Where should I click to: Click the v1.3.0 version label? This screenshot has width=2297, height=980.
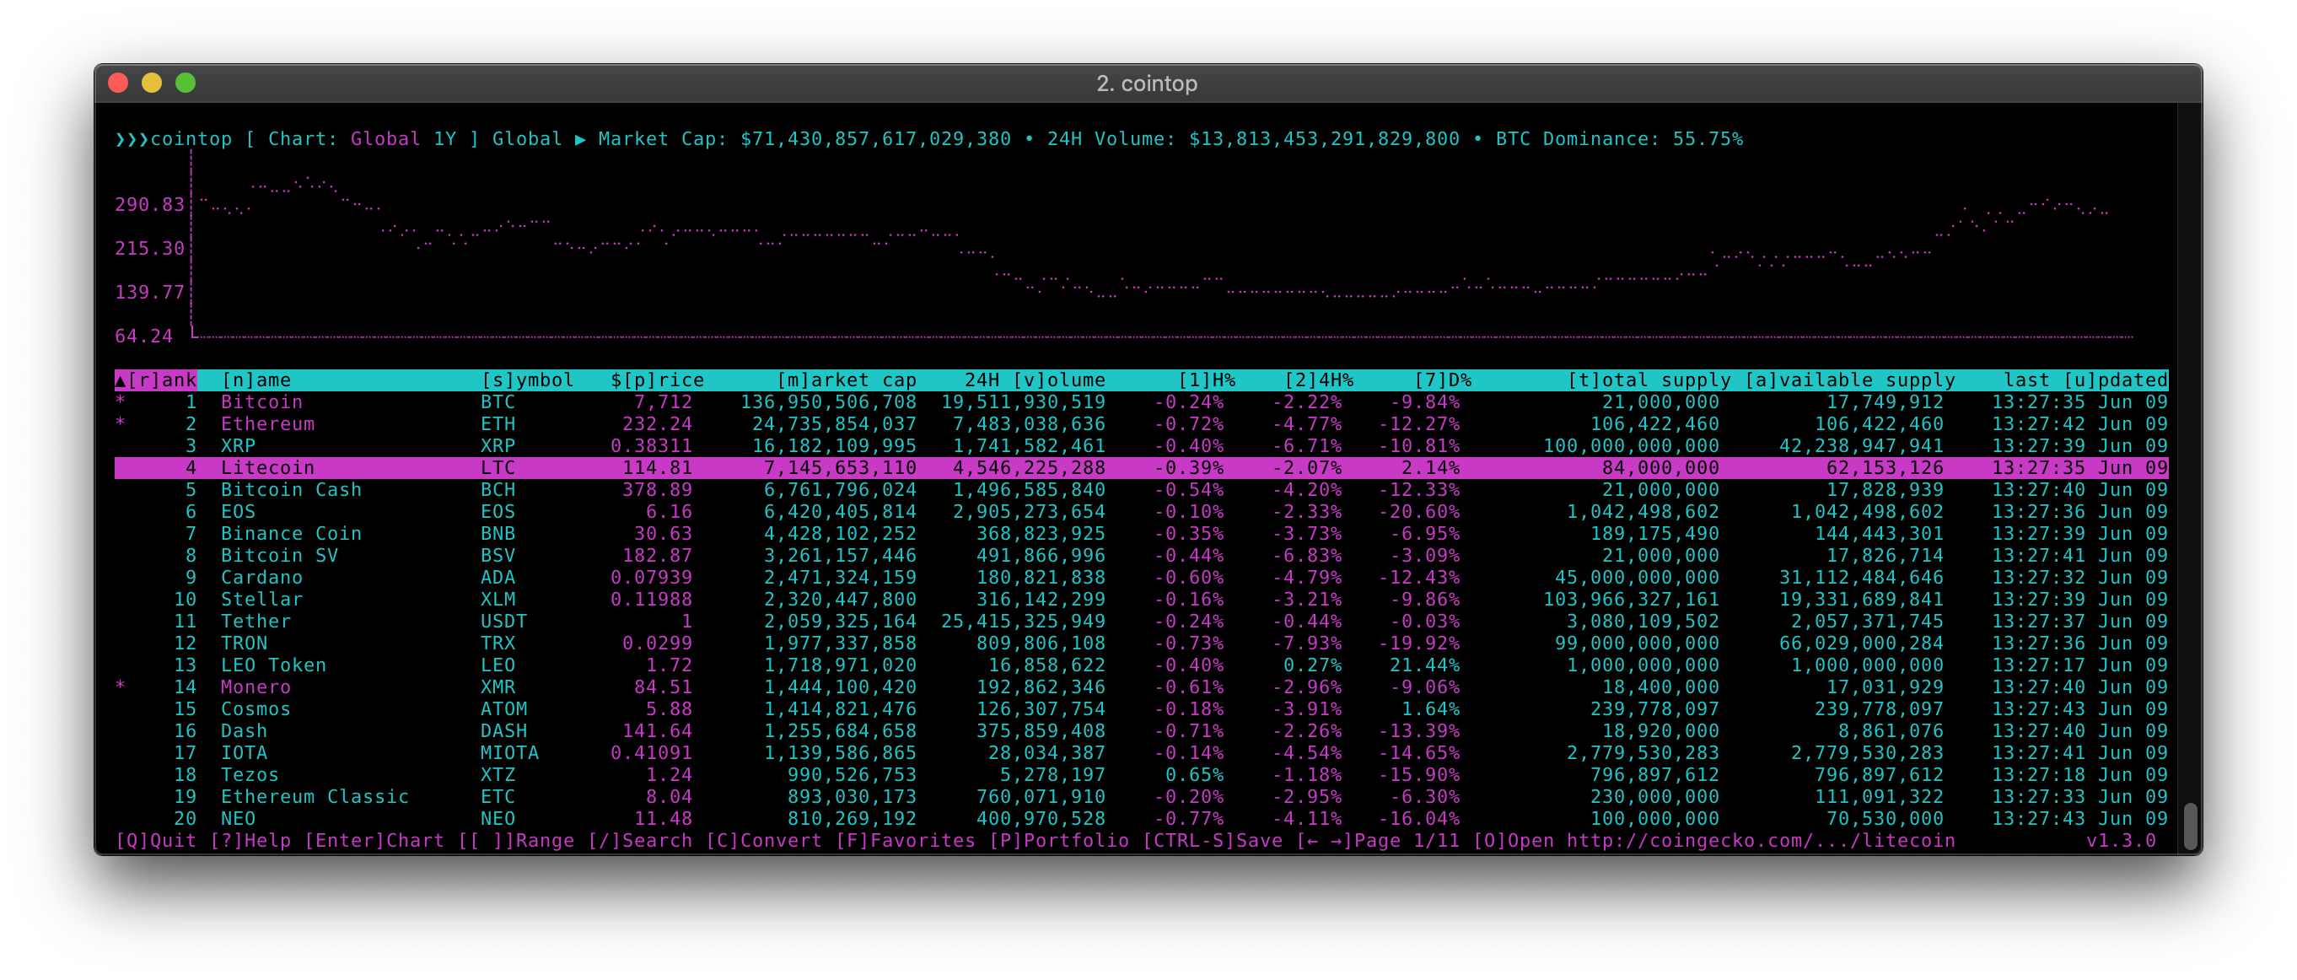(2121, 841)
